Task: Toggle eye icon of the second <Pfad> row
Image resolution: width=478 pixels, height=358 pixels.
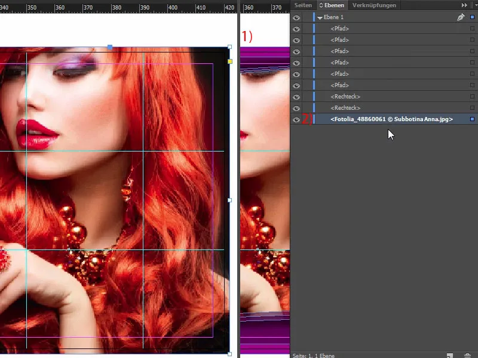Action: 296,40
